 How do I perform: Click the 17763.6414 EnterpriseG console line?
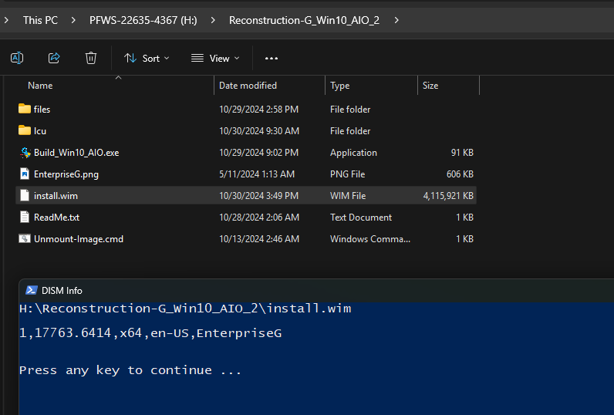150,333
